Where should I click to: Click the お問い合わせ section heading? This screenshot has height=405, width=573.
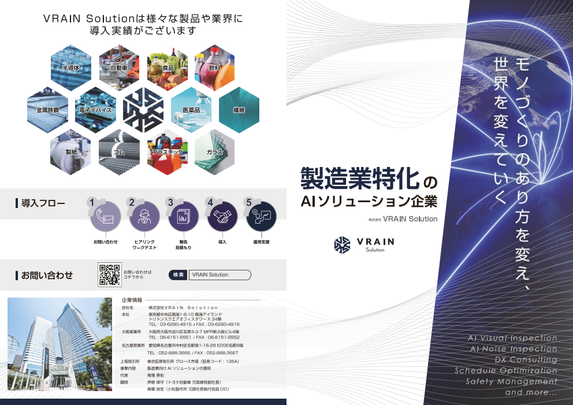[x=47, y=275]
